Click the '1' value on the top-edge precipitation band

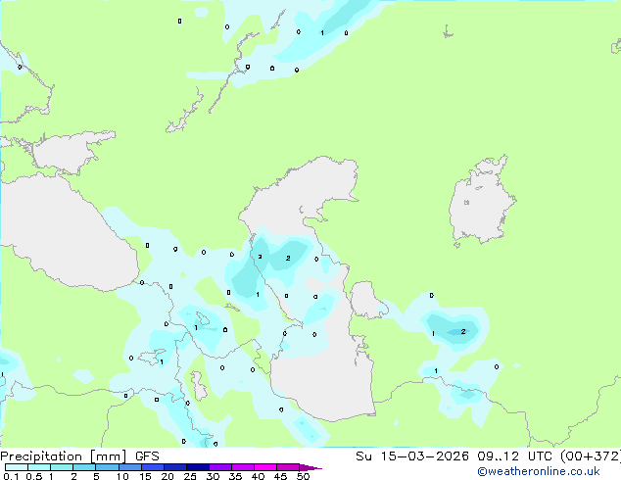[322, 33]
